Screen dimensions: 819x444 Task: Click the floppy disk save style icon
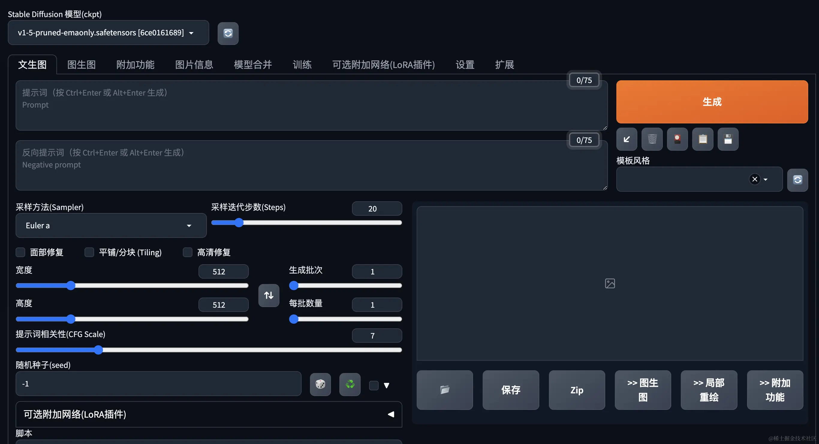728,139
